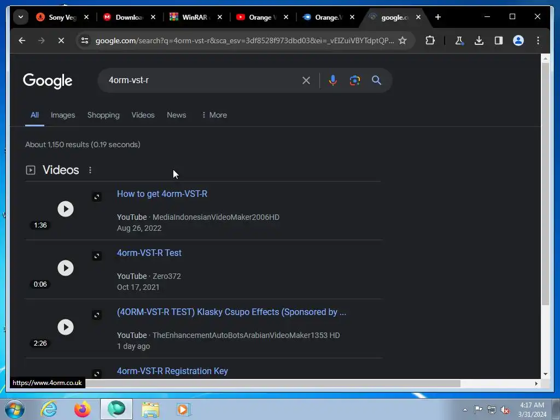Open Windows Explorer folder from taskbar
560x420 pixels.
[x=150, y=409]
